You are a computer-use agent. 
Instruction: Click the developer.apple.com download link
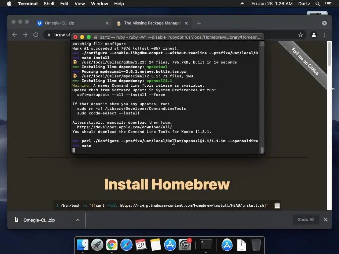coord(124,127)
